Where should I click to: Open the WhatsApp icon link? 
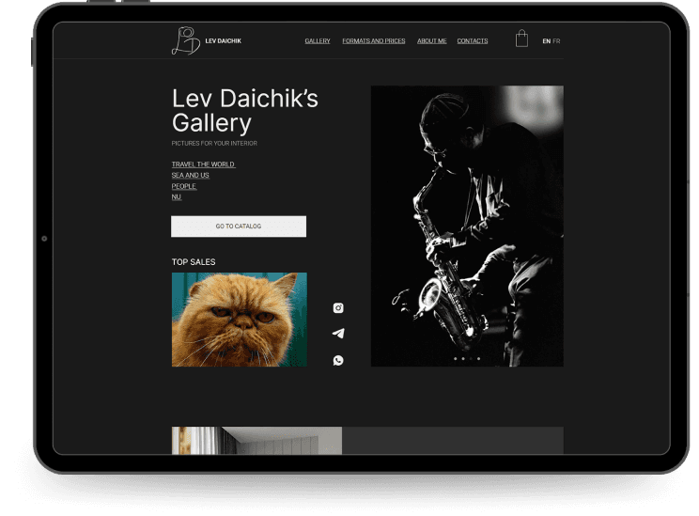pyautogui.click(x=338, y=360)
